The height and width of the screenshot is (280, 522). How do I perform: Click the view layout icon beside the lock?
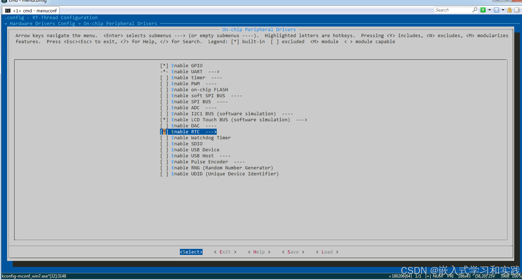516,10
